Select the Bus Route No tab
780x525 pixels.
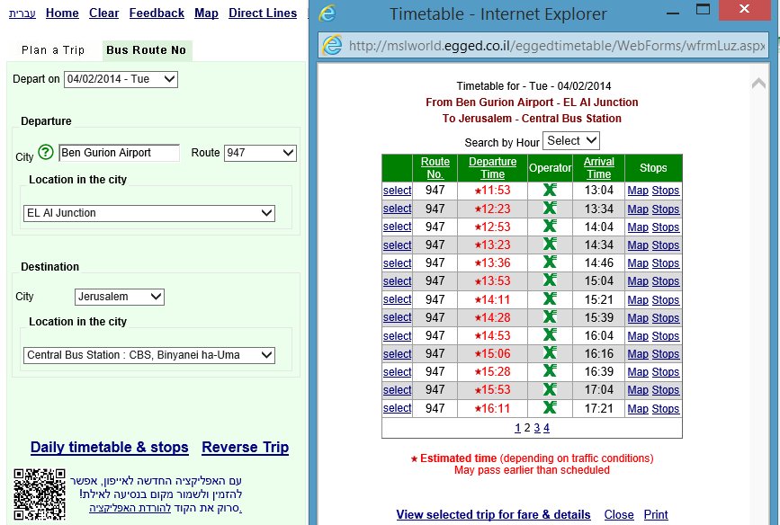tap(146, 50)
